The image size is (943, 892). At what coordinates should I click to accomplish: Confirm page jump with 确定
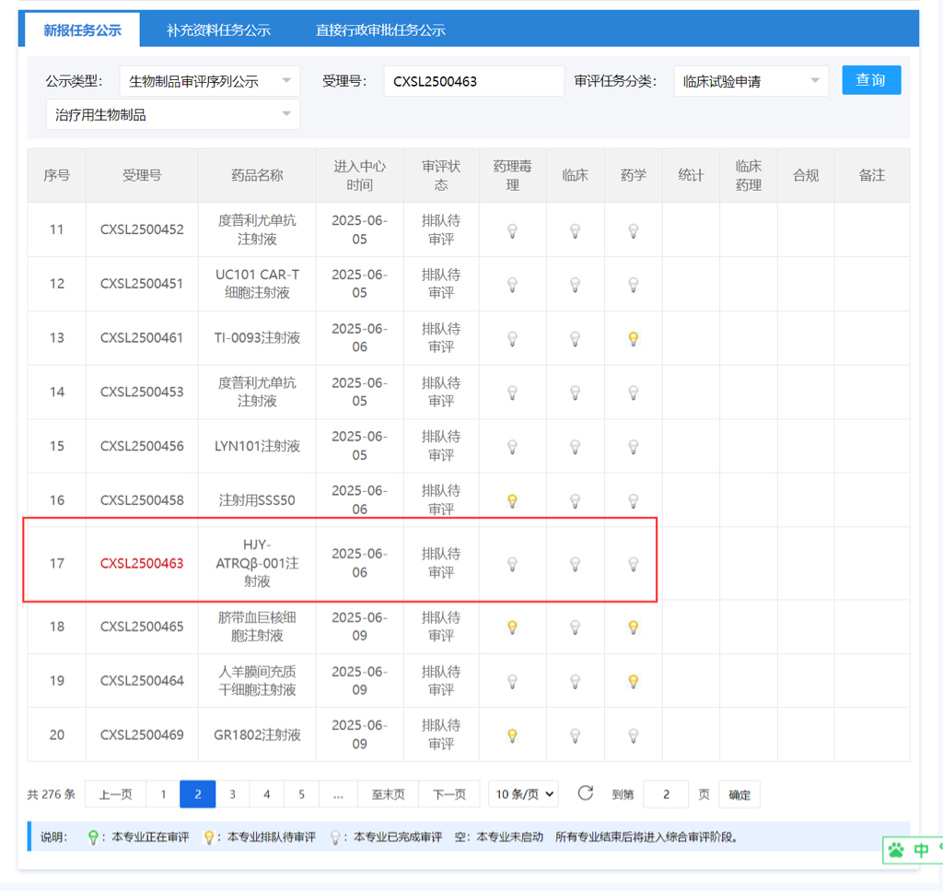[739, 794]
